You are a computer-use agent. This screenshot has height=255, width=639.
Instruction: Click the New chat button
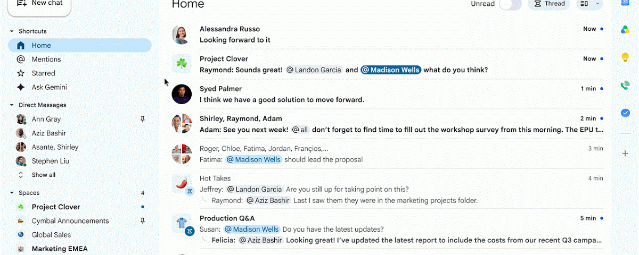(x=39, y=5)
